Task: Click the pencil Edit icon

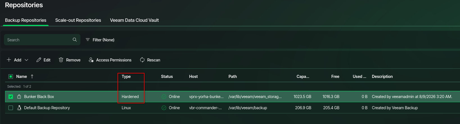Action: [39, 60]
